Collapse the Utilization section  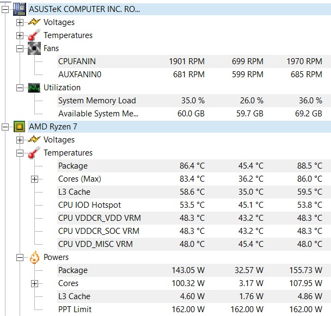20,88
